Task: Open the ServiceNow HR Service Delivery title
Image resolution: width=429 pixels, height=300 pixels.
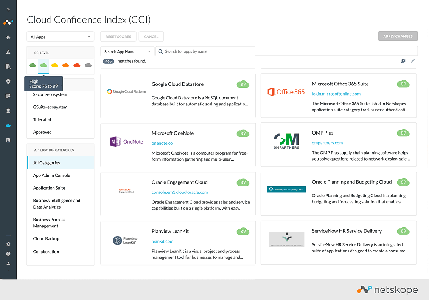Action: coord(347,231)
